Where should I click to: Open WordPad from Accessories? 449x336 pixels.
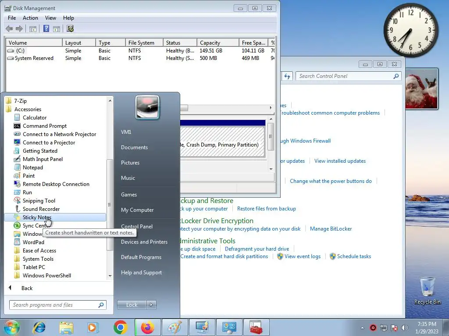[33, 242]
